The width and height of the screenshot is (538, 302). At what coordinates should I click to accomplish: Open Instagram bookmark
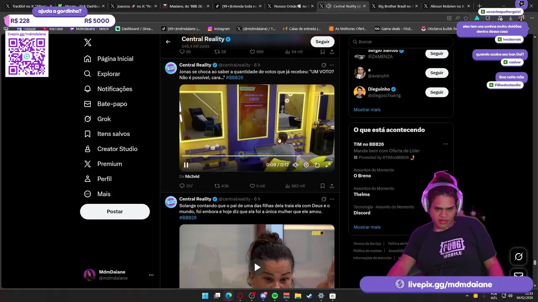pyautogui.click(x=219, y=29)
